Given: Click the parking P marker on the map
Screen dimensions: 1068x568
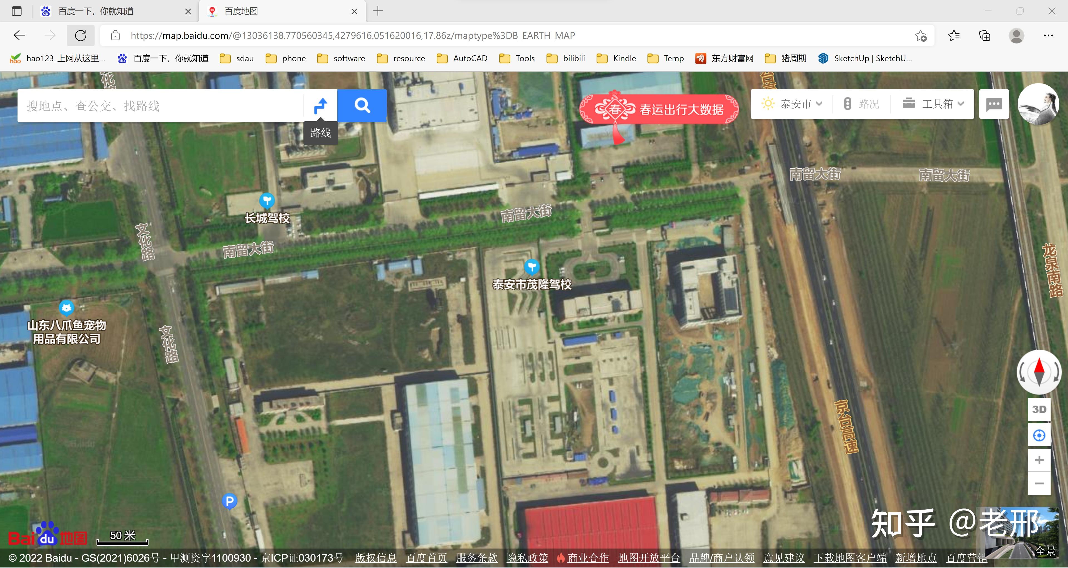Looking at the screenshot, I should pyautogui.click(x=229, y=501).
